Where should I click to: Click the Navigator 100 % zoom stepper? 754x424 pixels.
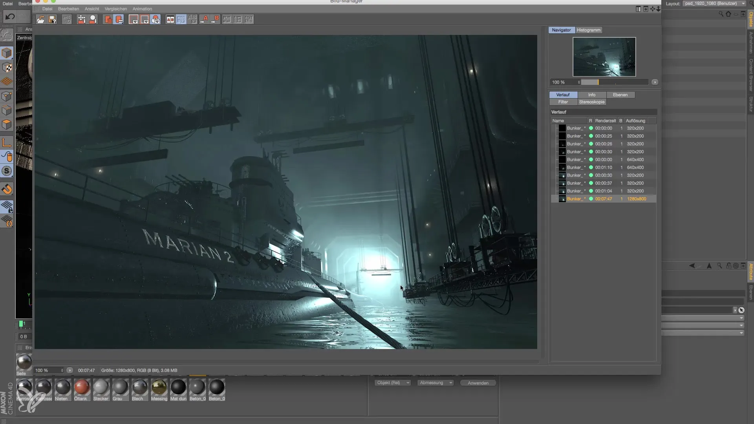(579, 82)
